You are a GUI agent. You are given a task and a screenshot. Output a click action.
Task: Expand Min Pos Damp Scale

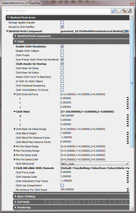point(15,155)
